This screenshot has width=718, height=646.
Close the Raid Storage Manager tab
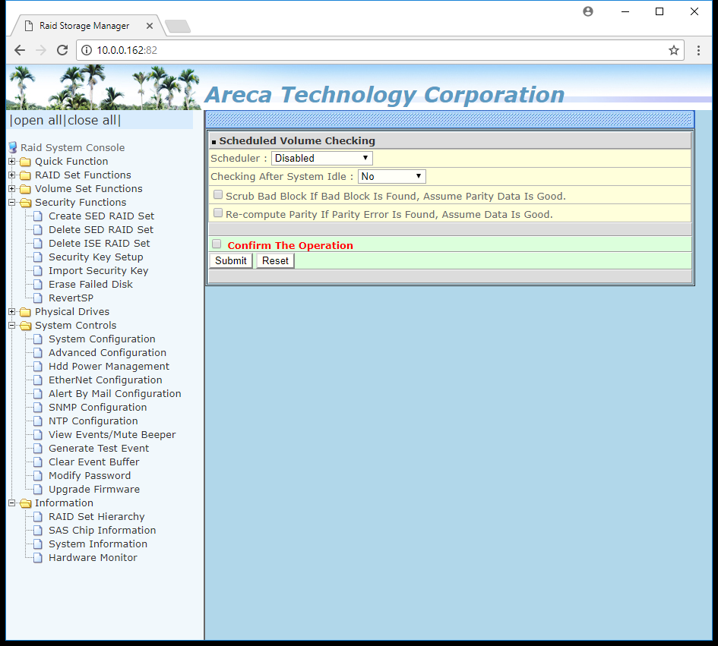(150, 26)
